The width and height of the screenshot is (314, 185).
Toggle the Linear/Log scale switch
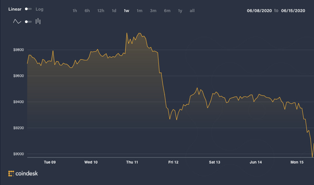[28, 9]
